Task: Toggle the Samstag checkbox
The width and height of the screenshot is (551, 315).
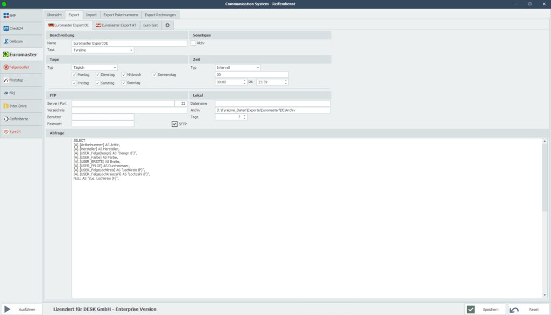Action: coord(98,83)
